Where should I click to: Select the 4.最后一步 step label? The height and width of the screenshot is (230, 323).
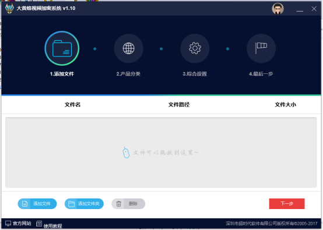pos(261,74)
